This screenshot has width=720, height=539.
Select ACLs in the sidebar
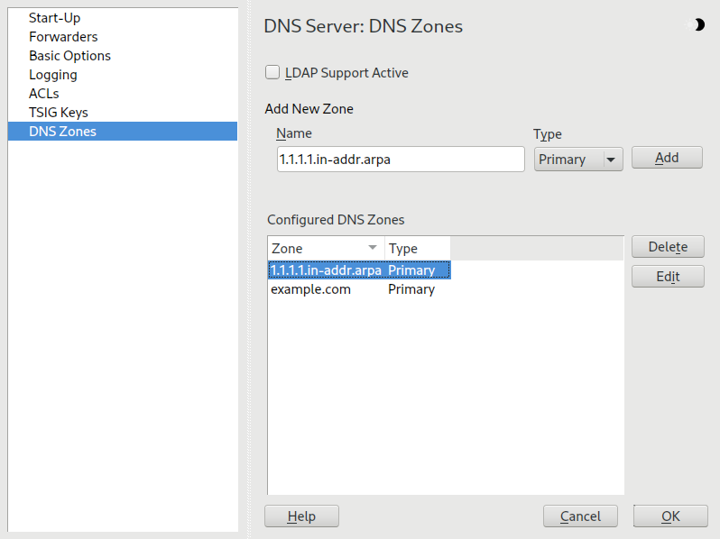pyautogui.click(x=43, y=94)
